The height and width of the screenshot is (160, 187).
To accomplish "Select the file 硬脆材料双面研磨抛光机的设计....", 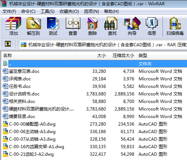I will pos(41,109).
